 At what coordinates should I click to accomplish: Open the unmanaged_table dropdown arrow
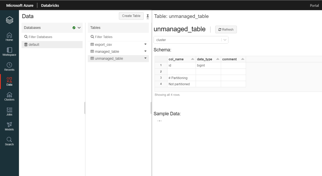tap(145, 58)
